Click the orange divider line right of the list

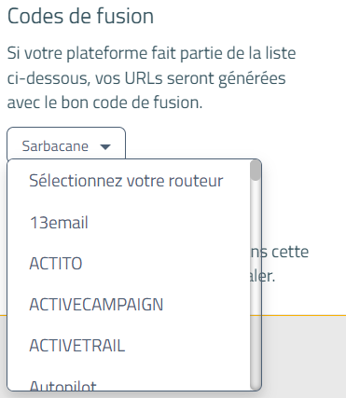[304, 316]
